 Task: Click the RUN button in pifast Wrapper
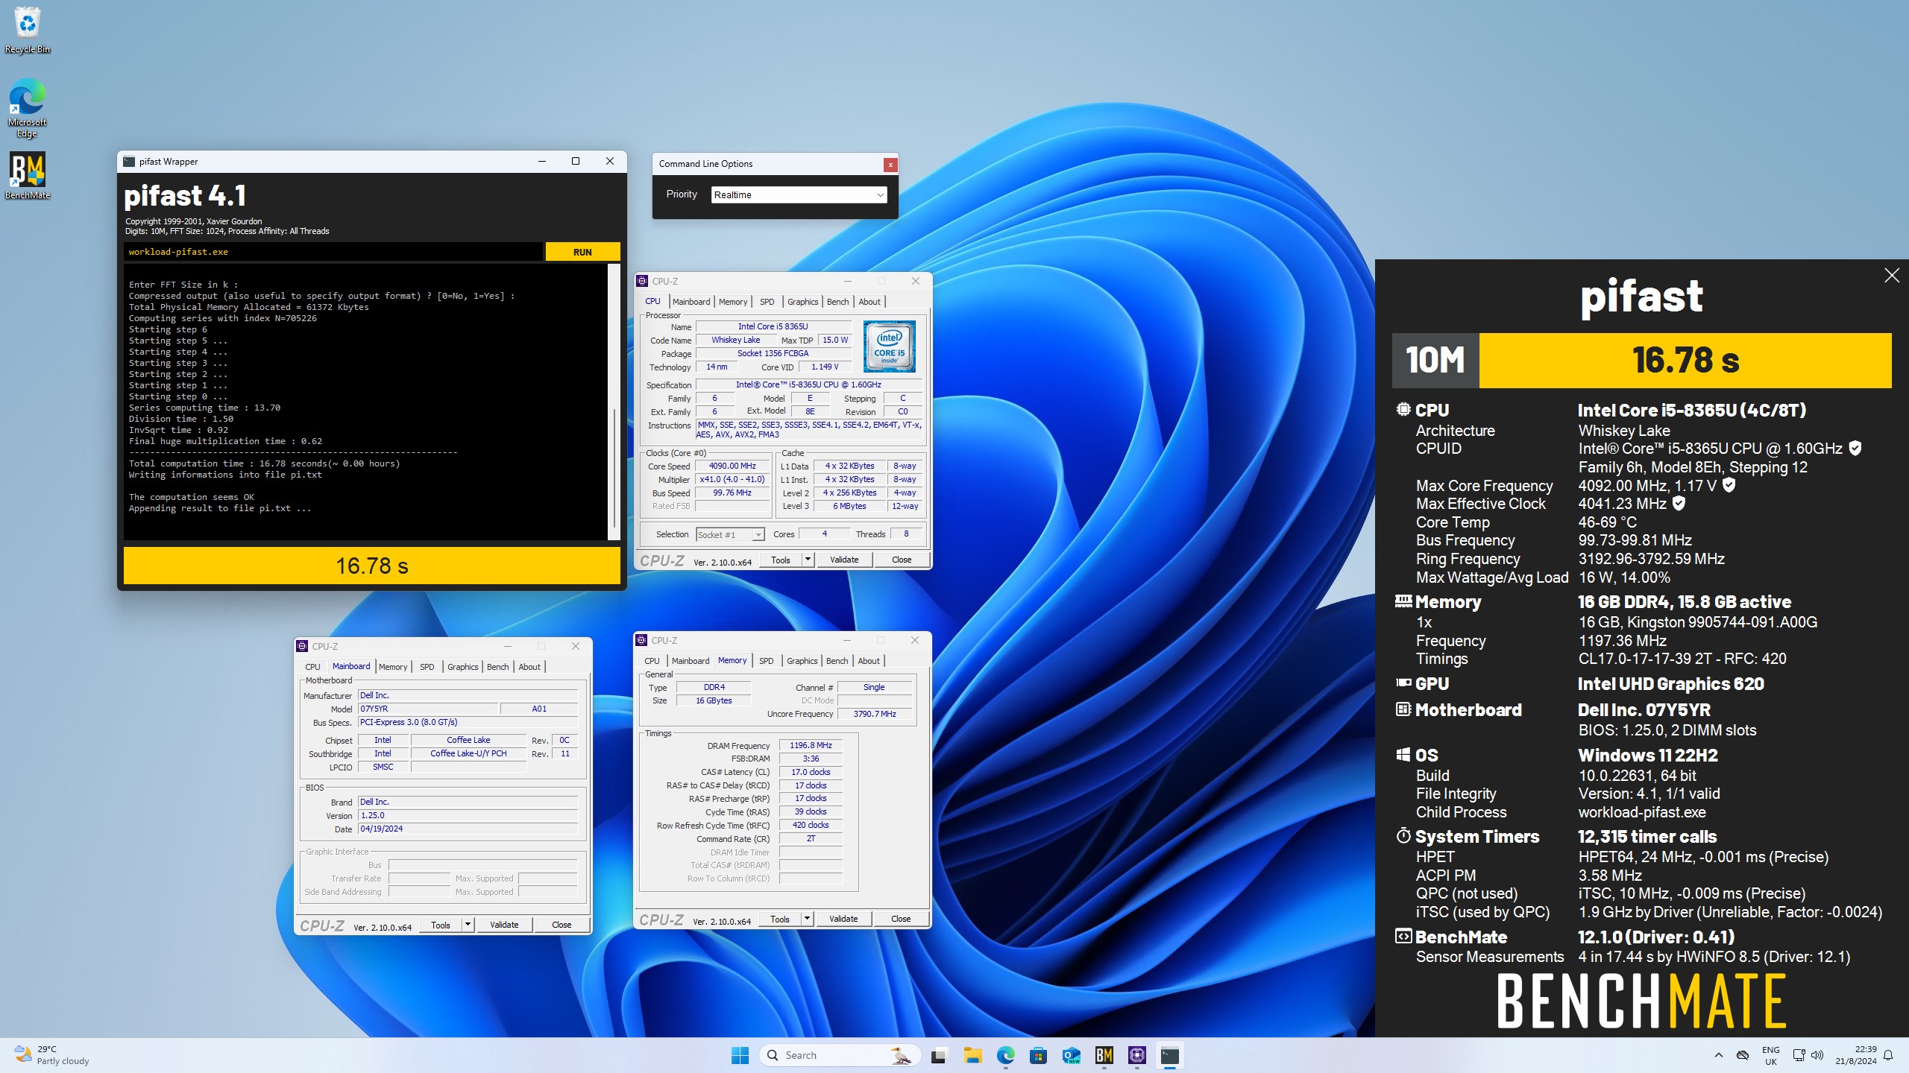click(582, 252)
